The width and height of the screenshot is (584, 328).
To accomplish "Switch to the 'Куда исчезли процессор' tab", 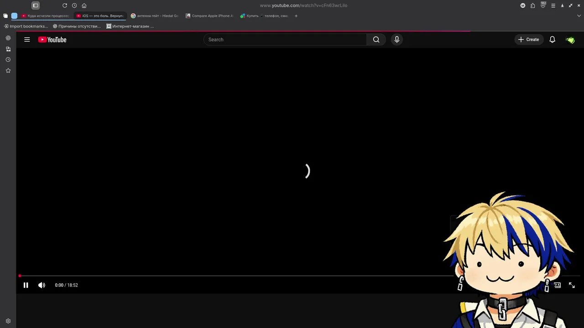I will (46, 15).
